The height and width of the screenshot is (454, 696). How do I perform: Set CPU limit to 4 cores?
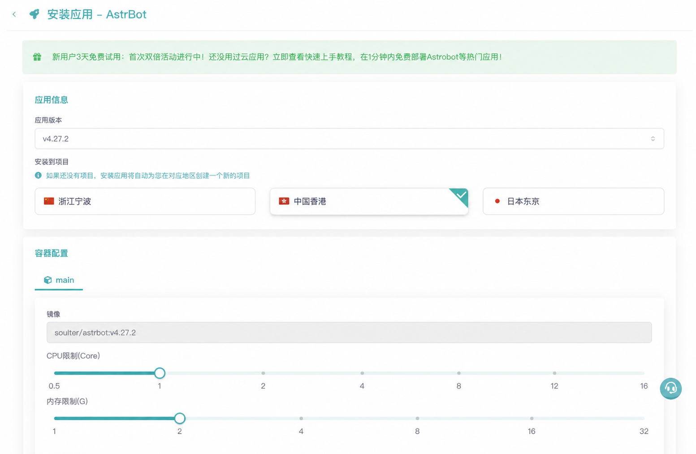362,373
